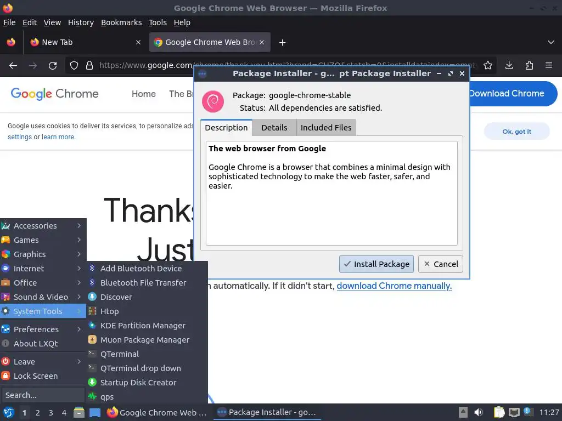Image resolution: width=562 pixels, height=421 pixels.
Task: Click the Firefox back arrow button
Action: (x=13, y=66)
